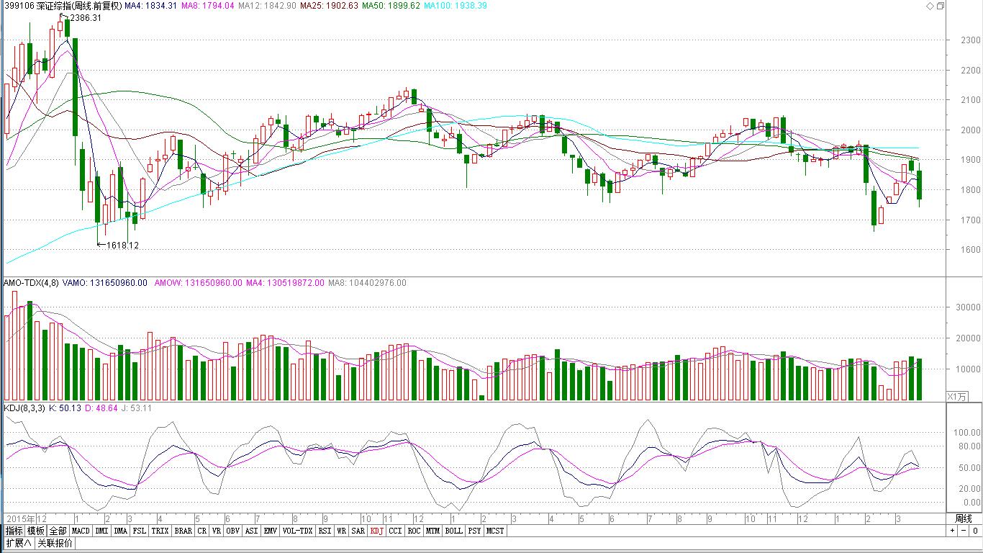Click the AMOW: 131650960.00 value
This screenshot has width=983, height=553.
point(199,283)
